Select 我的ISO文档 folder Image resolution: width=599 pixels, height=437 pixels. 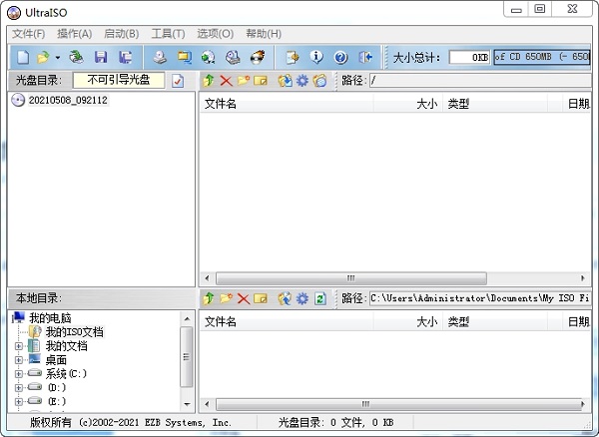(75, 331)
